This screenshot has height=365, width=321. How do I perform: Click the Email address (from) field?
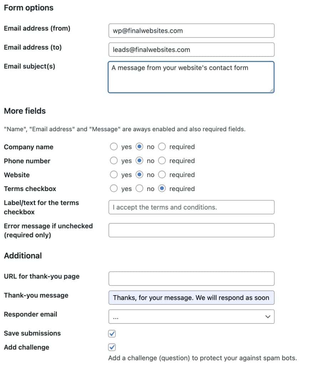tap(191, 31)
